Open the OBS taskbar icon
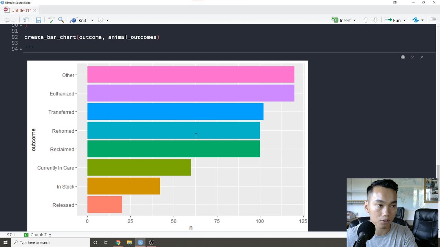 pos(152,243)
